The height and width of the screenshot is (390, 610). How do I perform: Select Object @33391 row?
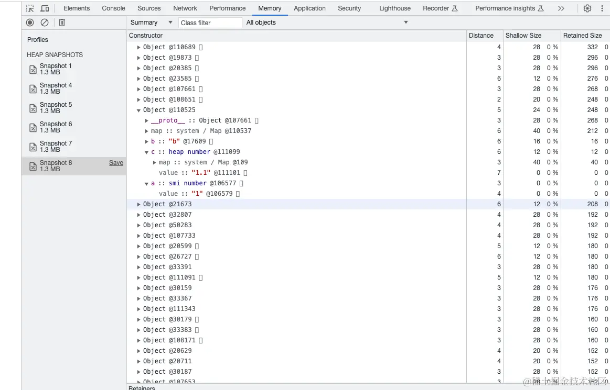368,267
